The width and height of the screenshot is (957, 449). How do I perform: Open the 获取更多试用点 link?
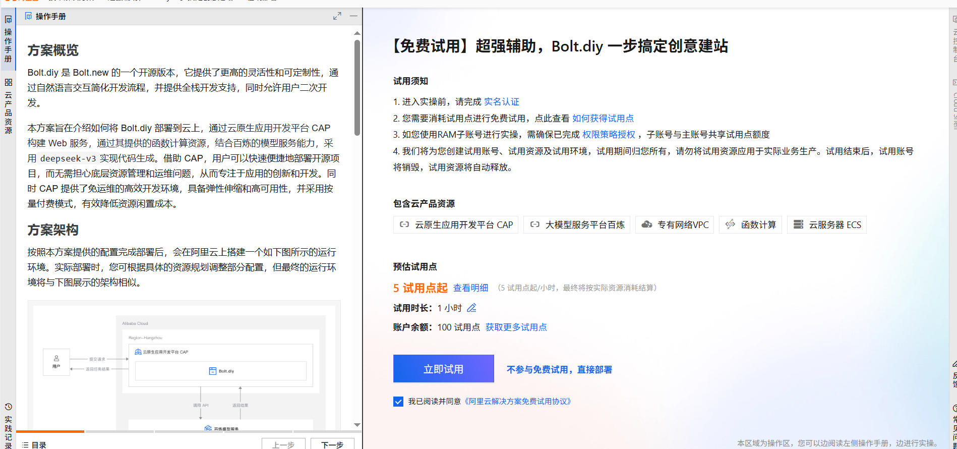coord(516,327)
